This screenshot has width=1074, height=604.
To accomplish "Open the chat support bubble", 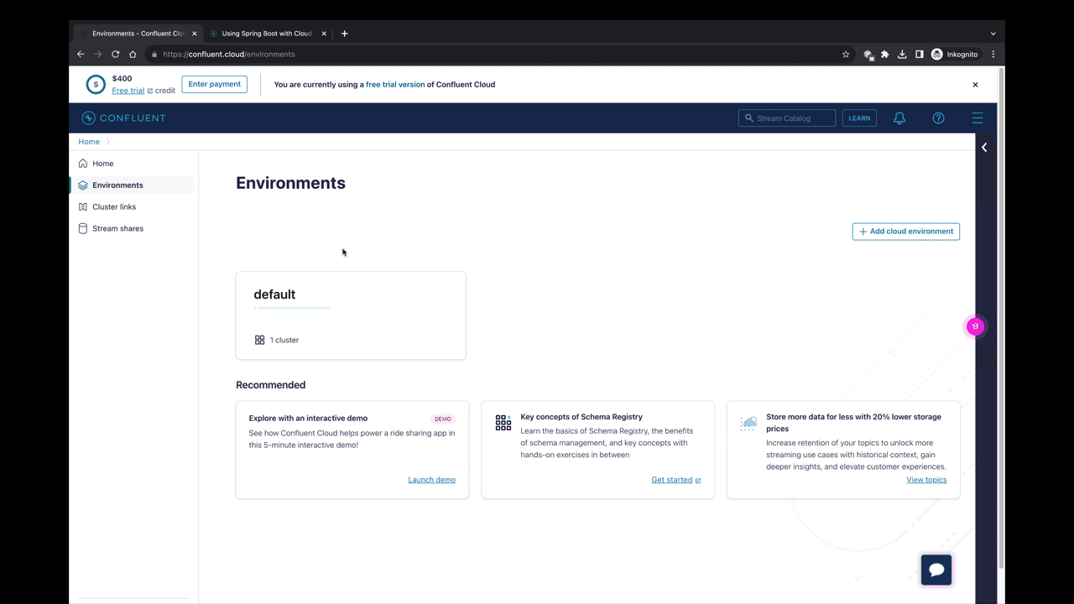I will (x=936, y=570).
